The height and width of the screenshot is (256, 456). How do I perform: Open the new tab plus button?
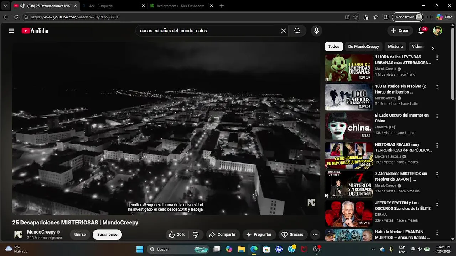point(222,6)
